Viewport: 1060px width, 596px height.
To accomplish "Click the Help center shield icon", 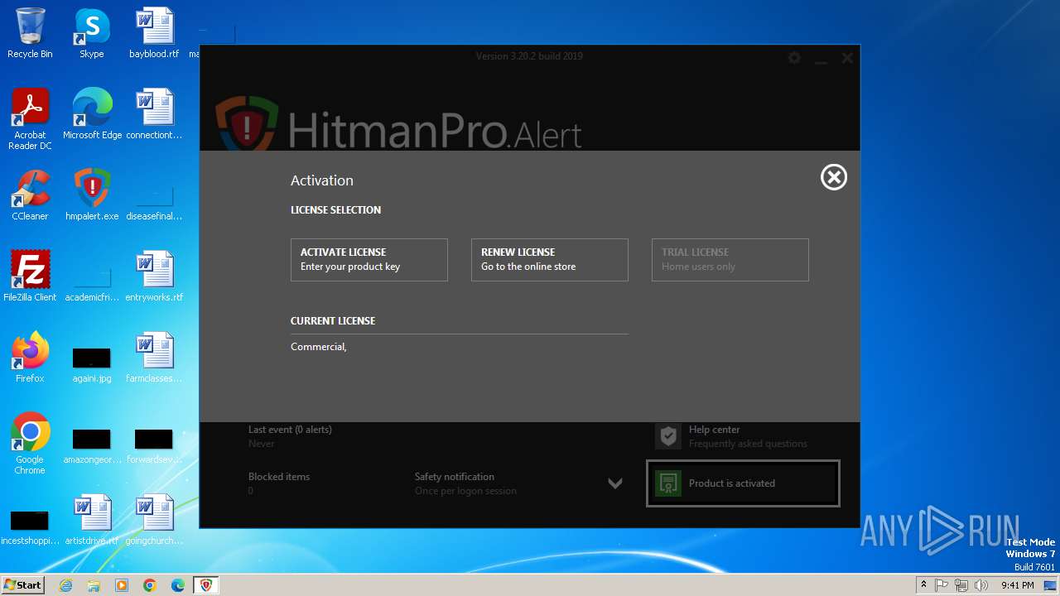I will coord(668,436).
